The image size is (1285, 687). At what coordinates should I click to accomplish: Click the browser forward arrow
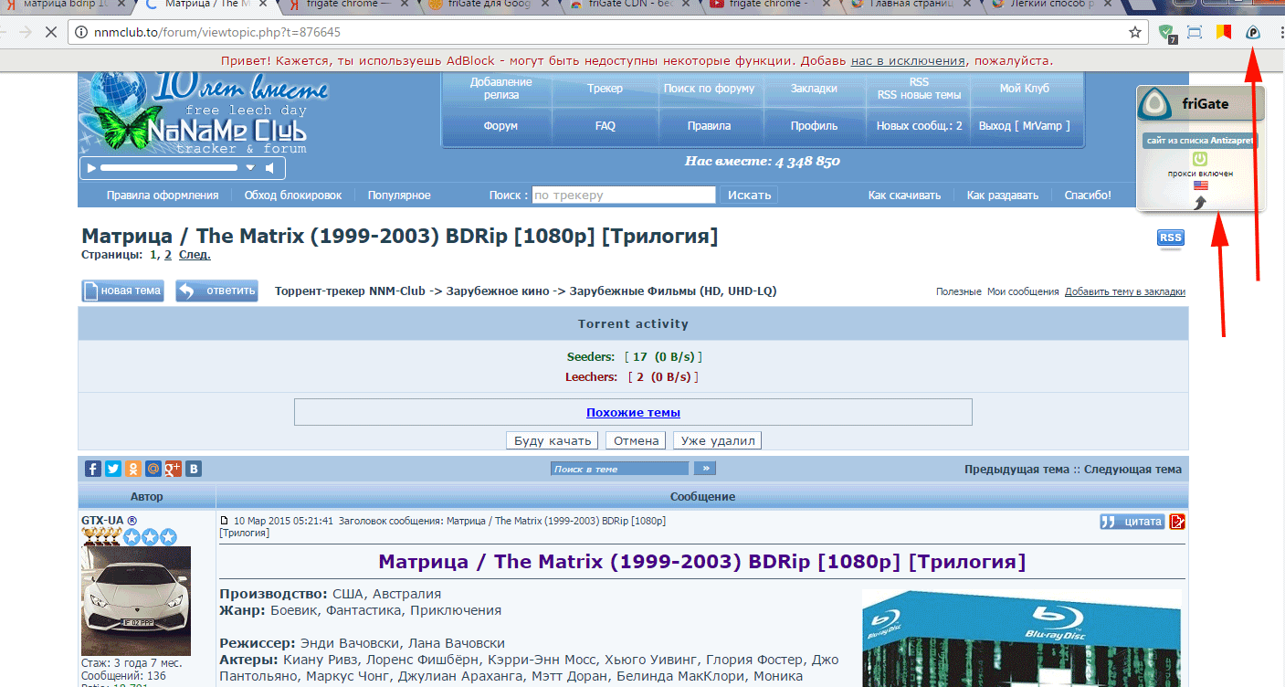[x=25, y=32]
